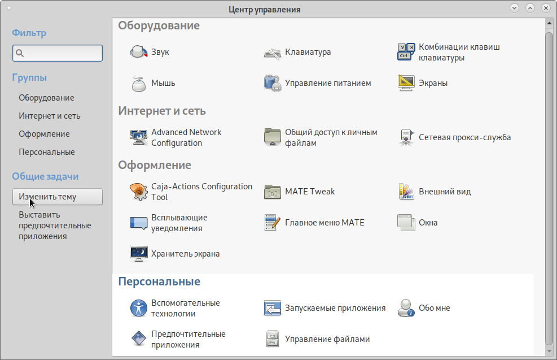Open Главное меню MATE editor icon
The image size is (557, 360).
(x=273, y=223)
